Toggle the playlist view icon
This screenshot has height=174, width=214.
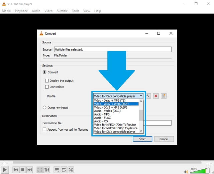click(x=57, y=170)
